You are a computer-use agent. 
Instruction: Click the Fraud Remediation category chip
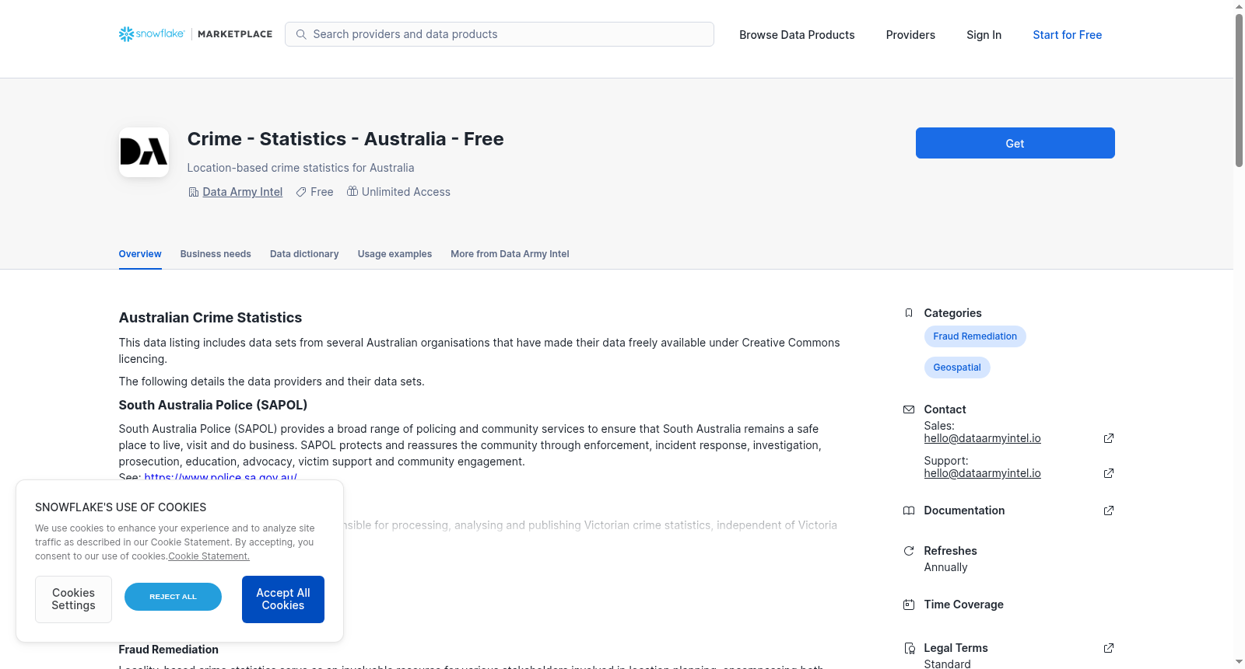click(975, 336)
